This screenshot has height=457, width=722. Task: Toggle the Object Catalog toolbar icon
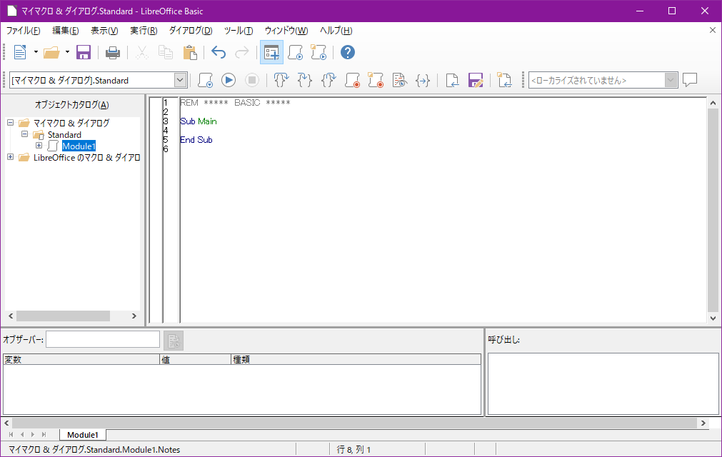[271, 52]
